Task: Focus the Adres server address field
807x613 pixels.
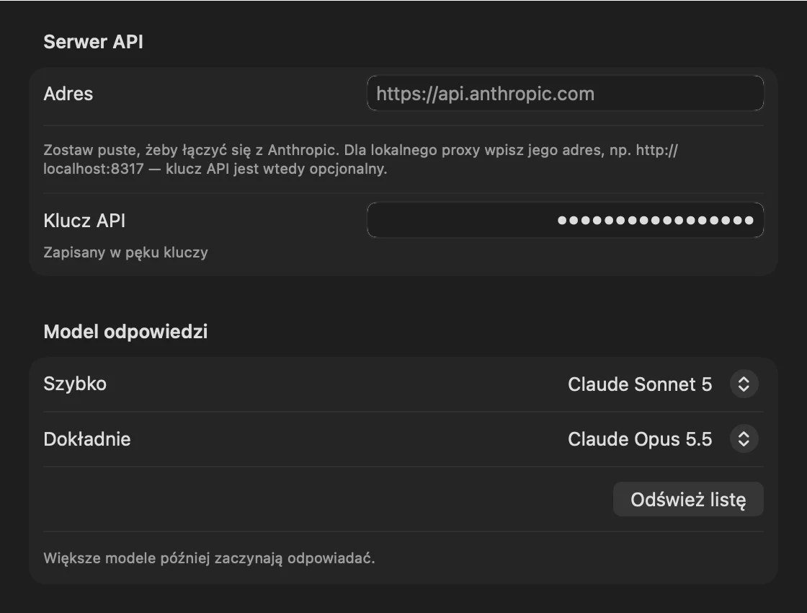Action: point(565,93)
